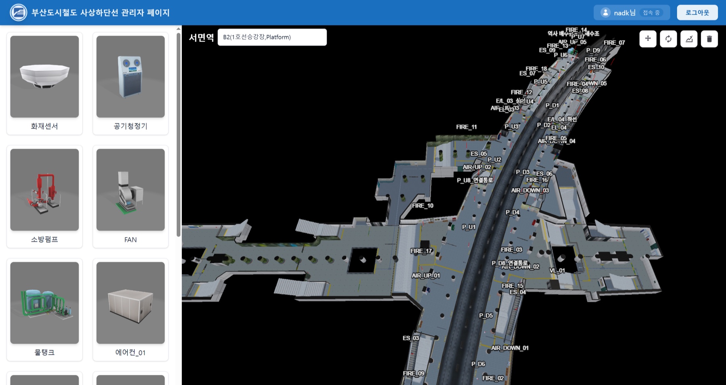This screenshot has width=726, height=385.
Task: Pick the 에어컨_01 air conditioner thumbnail
Action: (x=131, y=303)
